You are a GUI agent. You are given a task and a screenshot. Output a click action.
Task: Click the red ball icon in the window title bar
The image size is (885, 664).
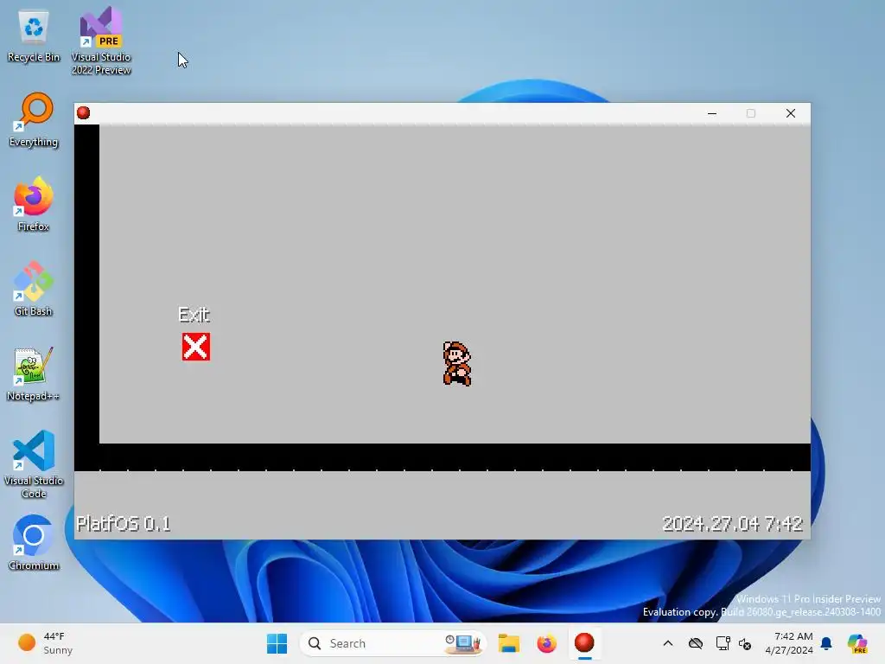84,113
